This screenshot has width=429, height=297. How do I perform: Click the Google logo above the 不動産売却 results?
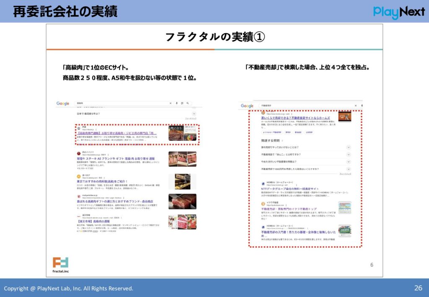pos(247,106)
